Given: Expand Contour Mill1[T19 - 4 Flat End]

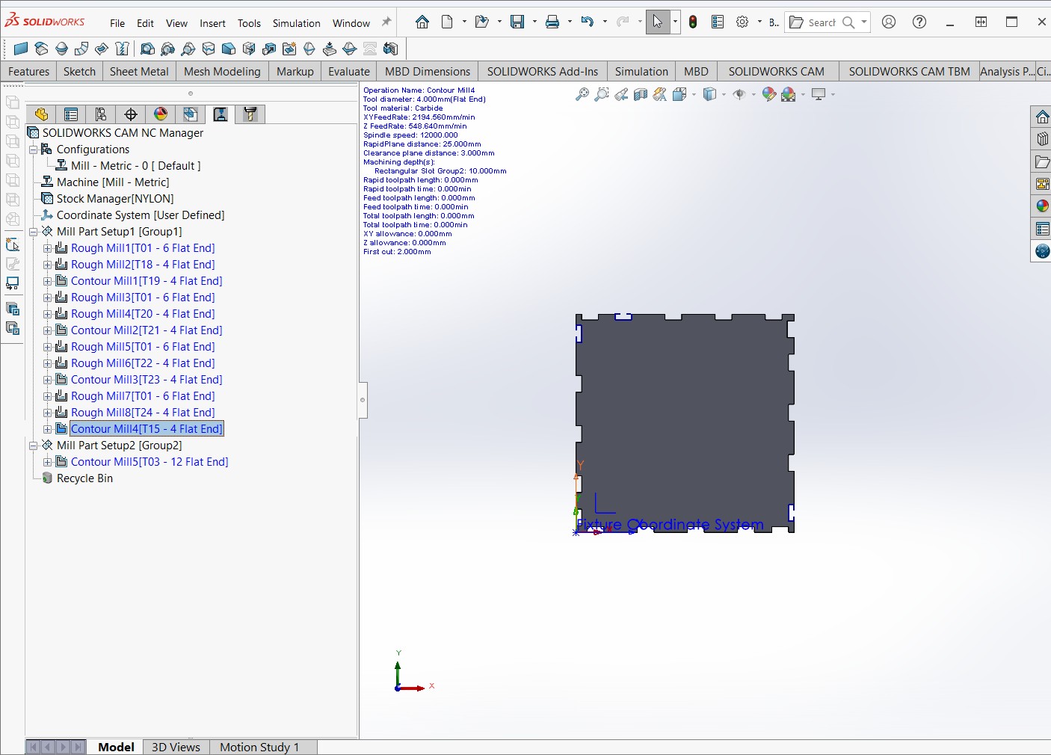Looking at the screenshot, I should click(x=47, y=281).
